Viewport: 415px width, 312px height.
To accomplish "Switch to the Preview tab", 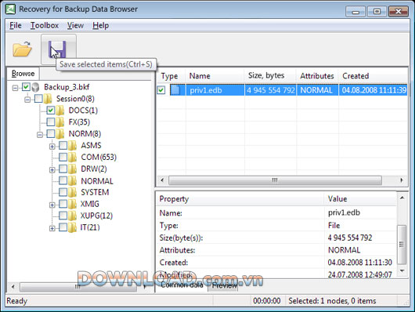I will click(x=224, y=285).
